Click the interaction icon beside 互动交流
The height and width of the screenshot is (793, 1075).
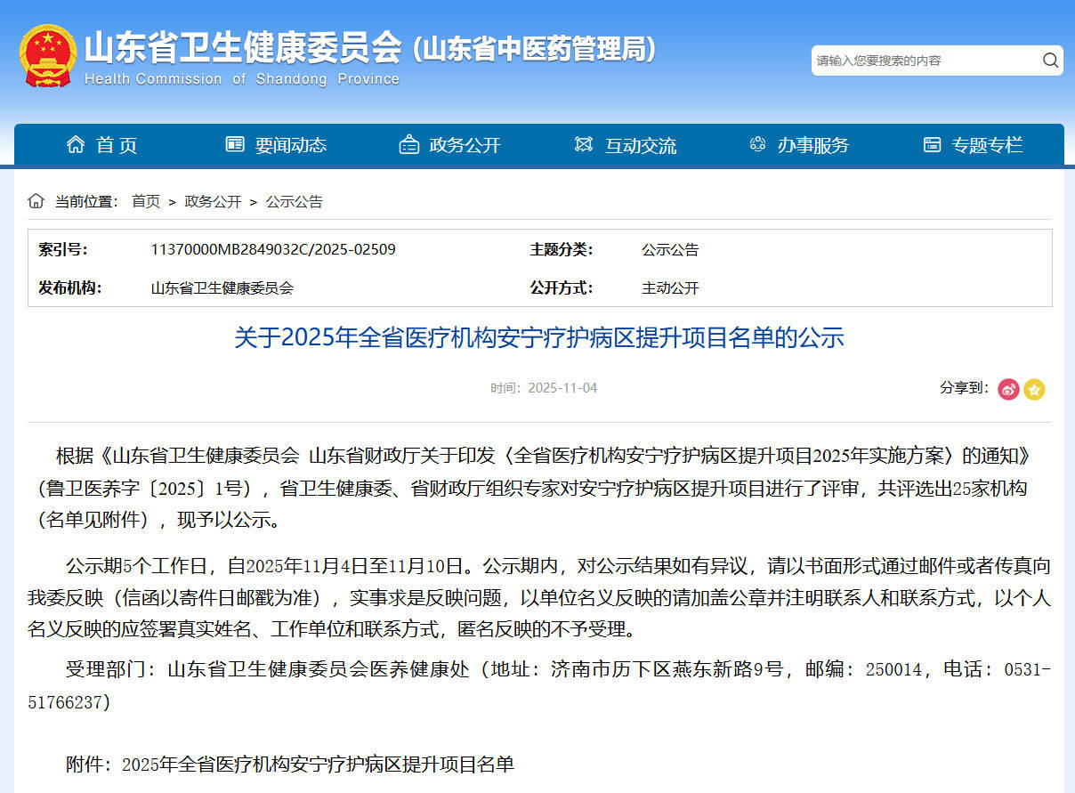pos(584,144)
